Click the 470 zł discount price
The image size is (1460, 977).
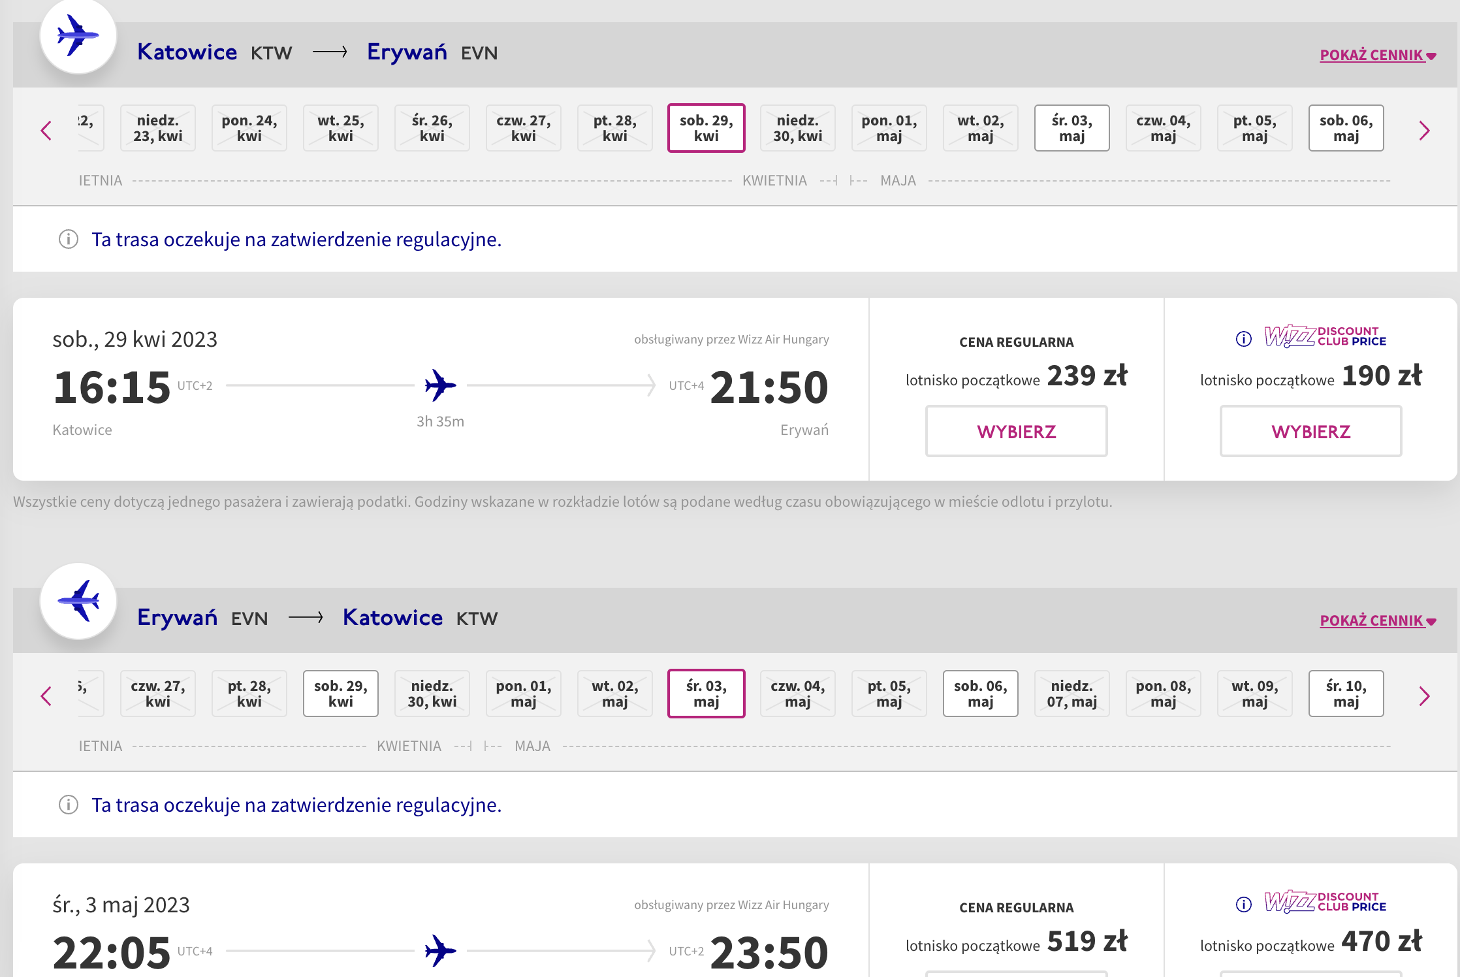click(1382, 941)
